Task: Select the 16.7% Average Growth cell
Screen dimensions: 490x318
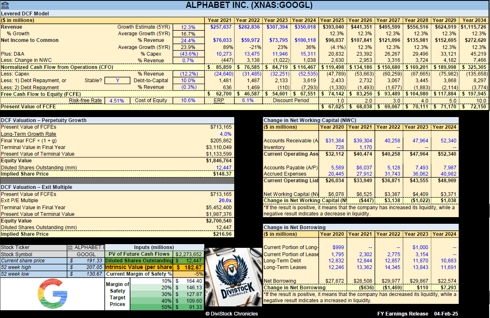Action: (188, 34)
